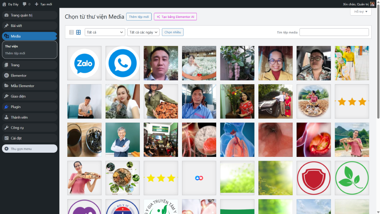Switch to grid view icon
Screen dimensions: 380x214
coord(79,32)
